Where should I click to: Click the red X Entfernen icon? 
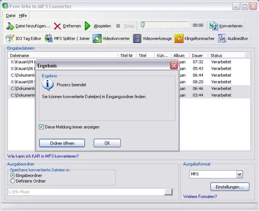pyautogui.click(x=57, y=26)
